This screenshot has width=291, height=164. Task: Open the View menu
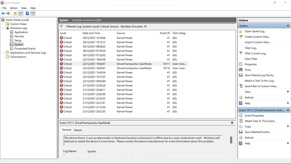[24, 8]
